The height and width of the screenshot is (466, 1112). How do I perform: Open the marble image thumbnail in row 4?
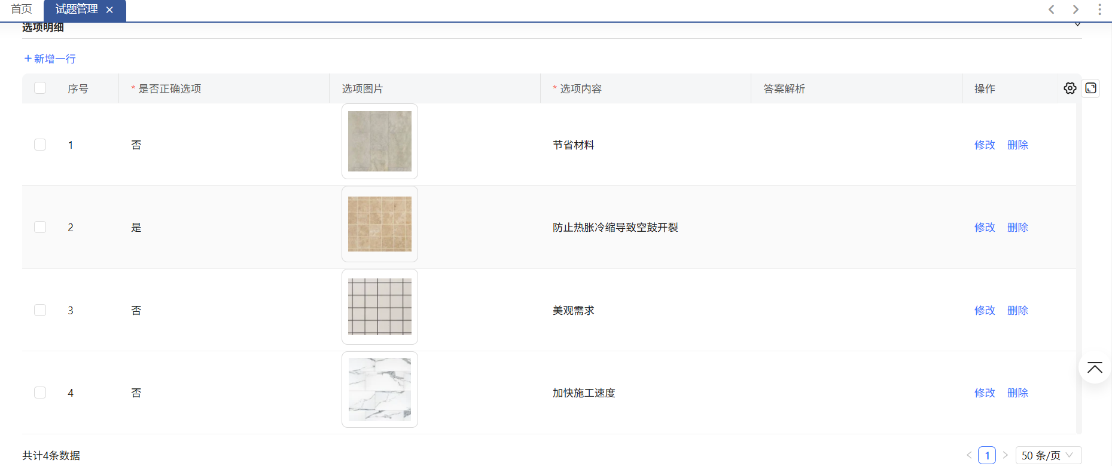coord(380,390)
